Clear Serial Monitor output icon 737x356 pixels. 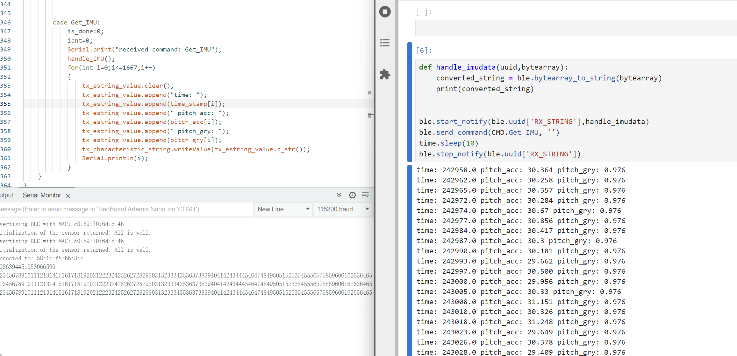click(x=365, y=195)
